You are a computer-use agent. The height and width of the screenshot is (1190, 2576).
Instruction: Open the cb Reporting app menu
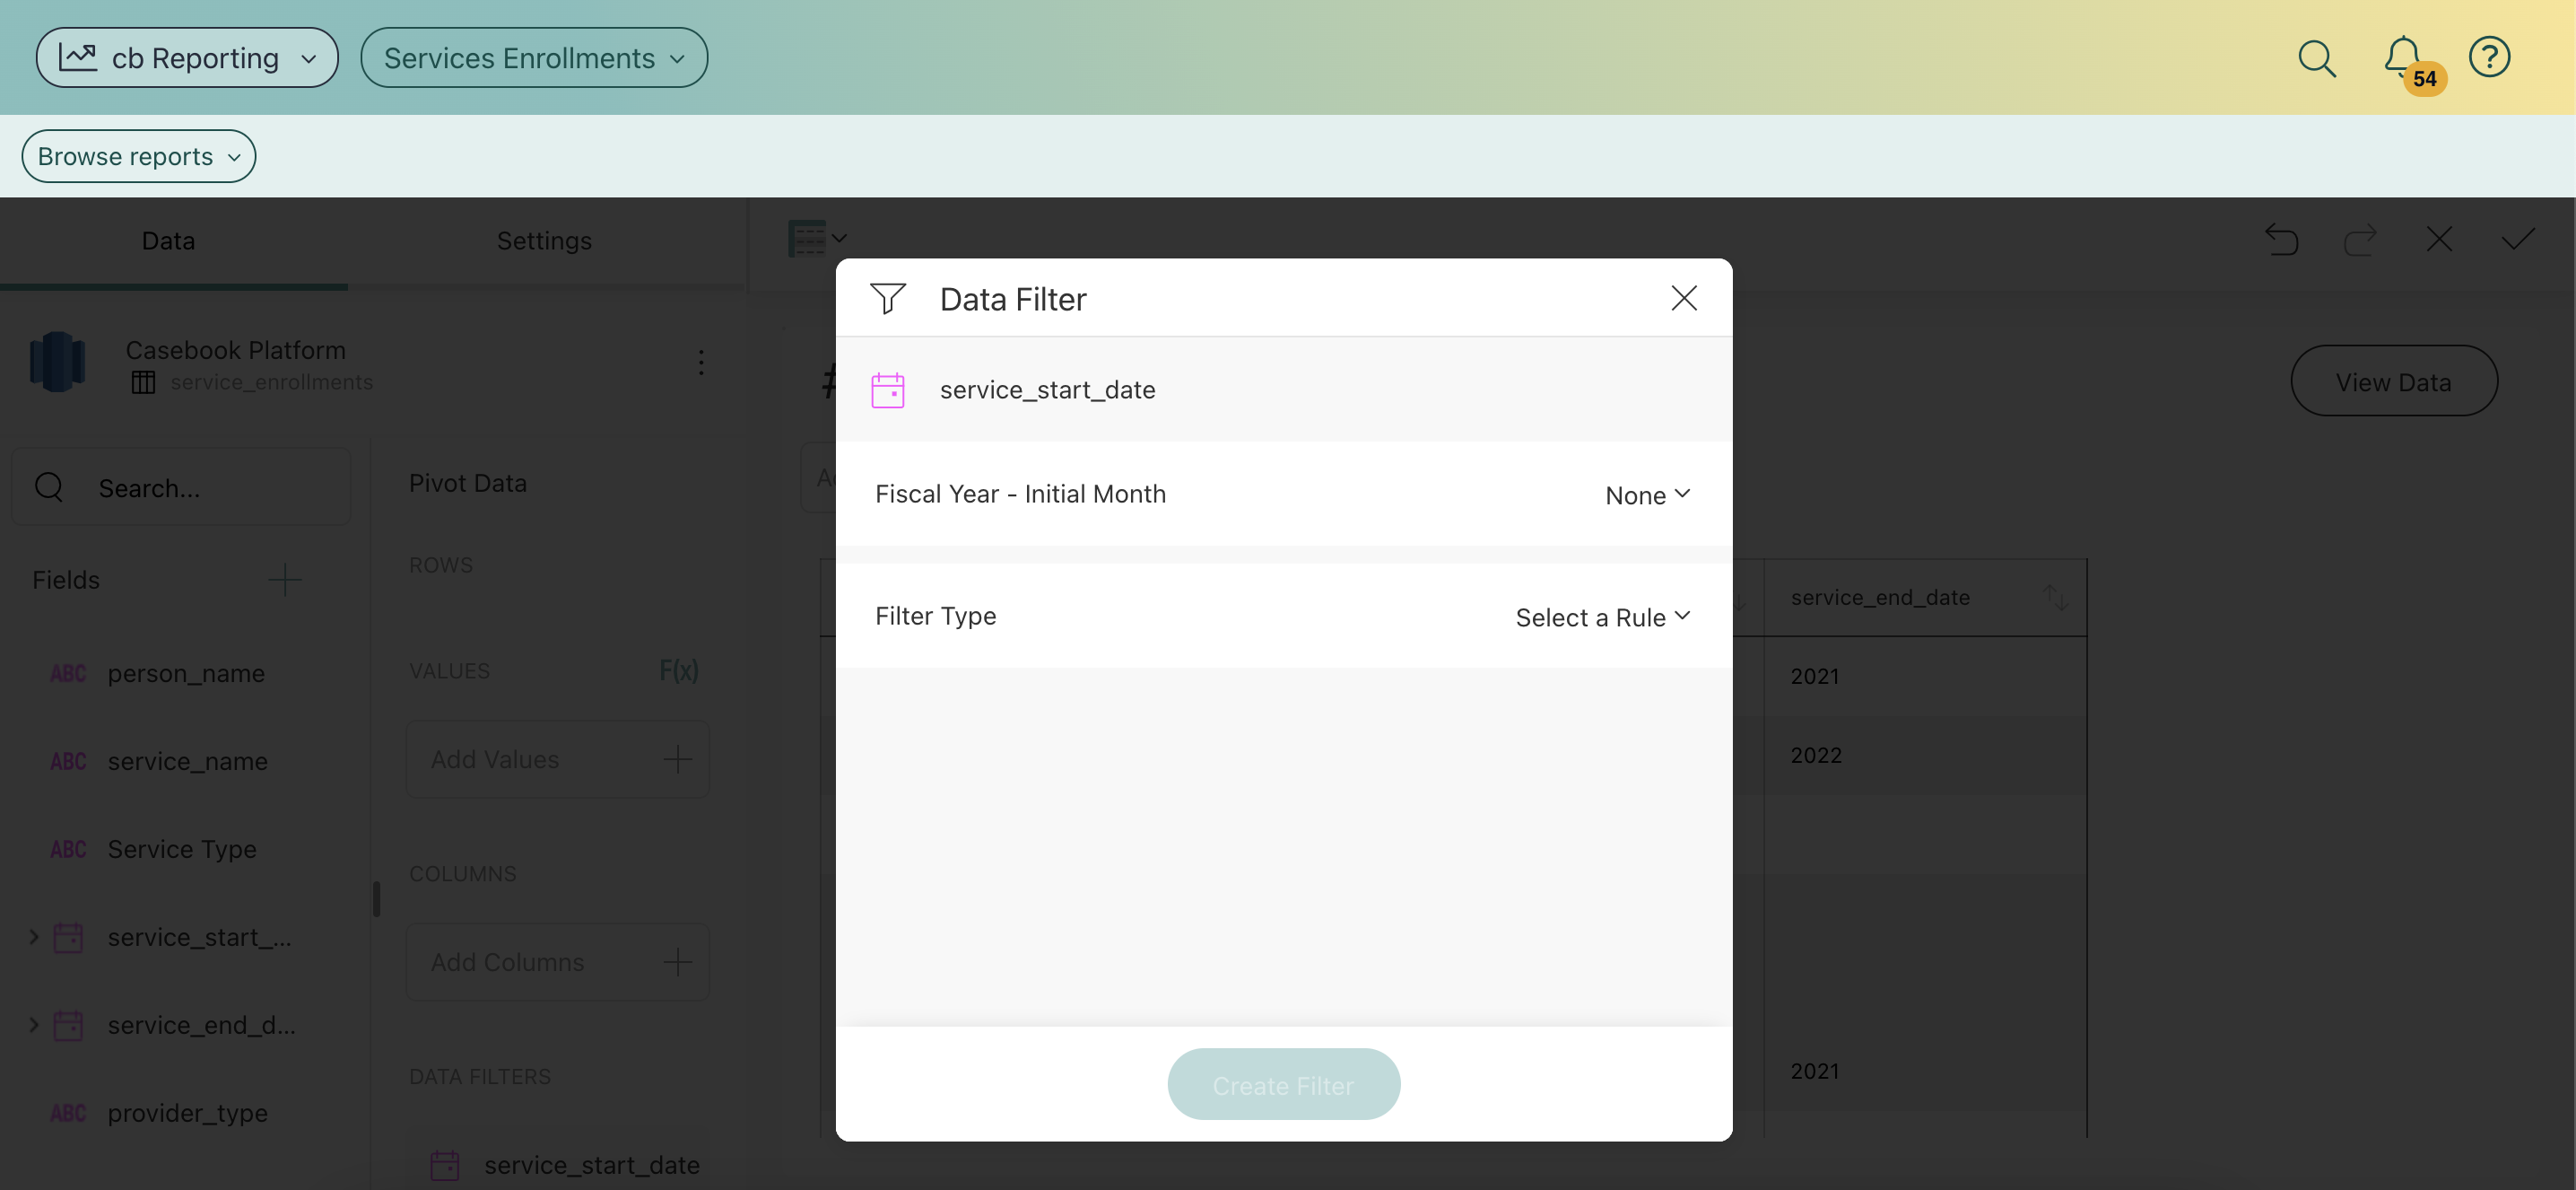(x=187, y=58)
